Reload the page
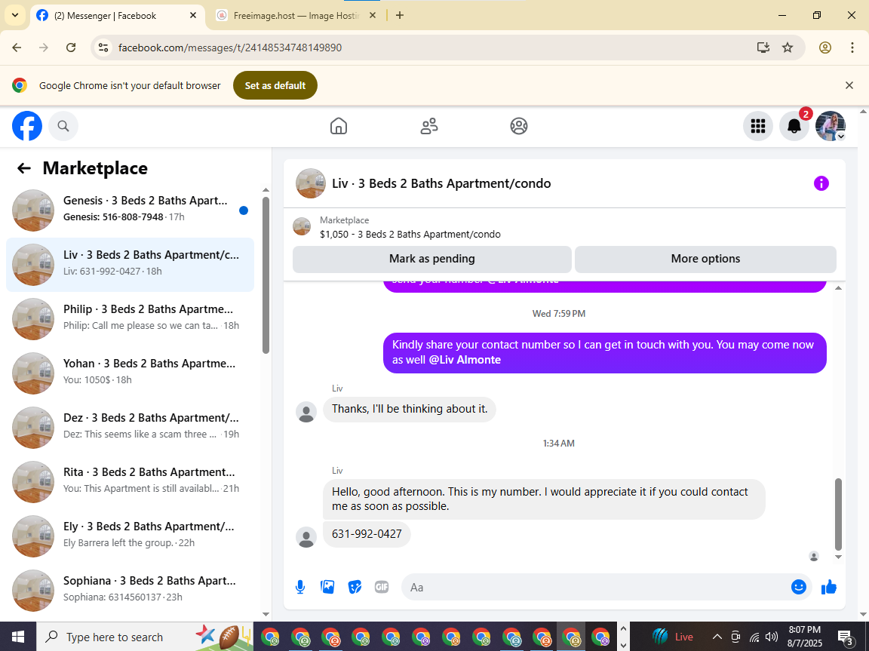This screenshot has height=651, width=869. click(71, 48)
